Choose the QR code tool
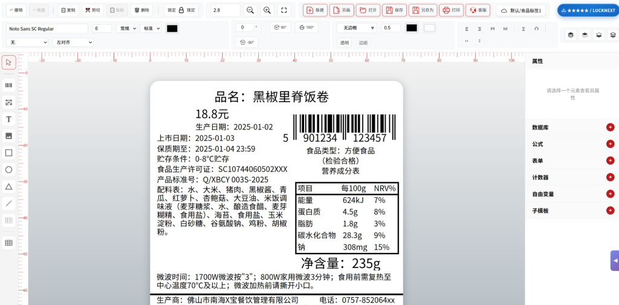Screen dimensions: 619x305 click(8, 103)
